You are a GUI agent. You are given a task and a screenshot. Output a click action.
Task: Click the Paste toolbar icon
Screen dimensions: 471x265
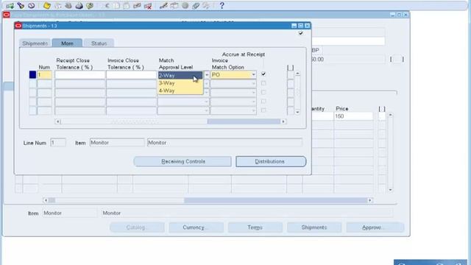[x=127, y=6]
